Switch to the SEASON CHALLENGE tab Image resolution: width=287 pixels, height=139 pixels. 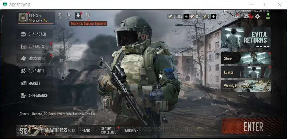pos(109,130)
